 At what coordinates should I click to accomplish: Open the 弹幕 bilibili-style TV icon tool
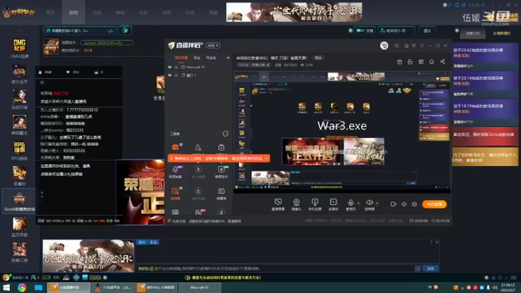coord(221,193)
